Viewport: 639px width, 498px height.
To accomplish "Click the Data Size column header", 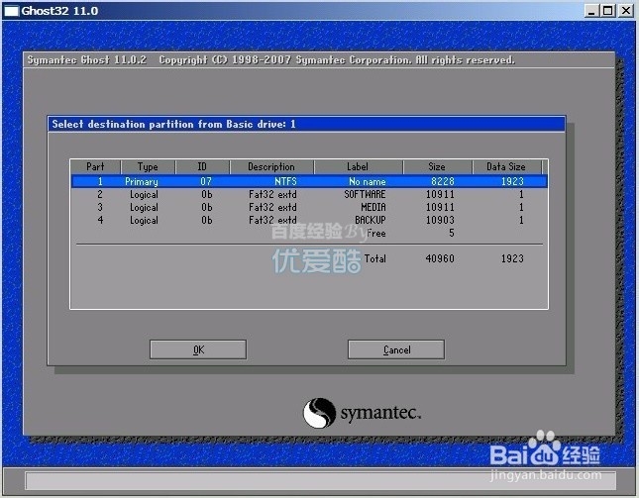I will 506,166.
